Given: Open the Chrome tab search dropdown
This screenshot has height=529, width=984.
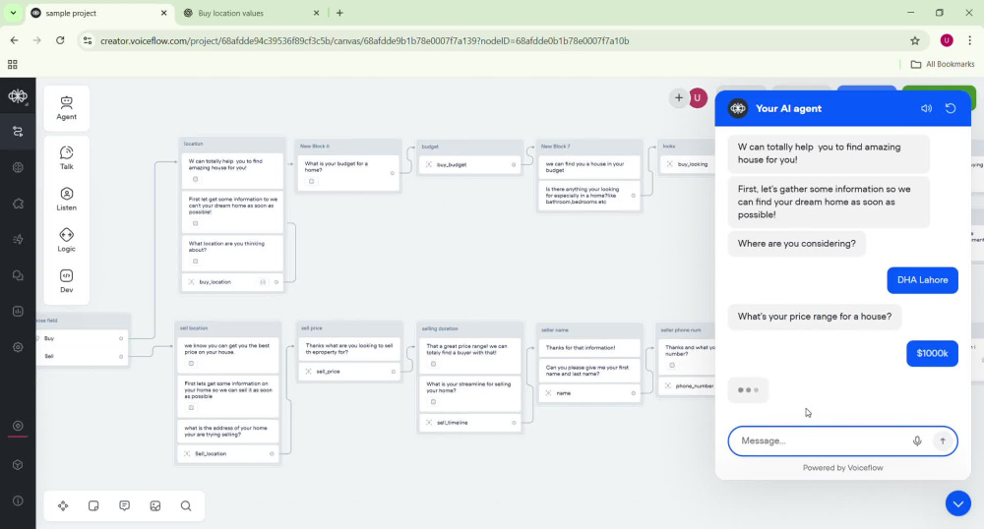Looking at the screenshot, I should (x=13, y=13).
